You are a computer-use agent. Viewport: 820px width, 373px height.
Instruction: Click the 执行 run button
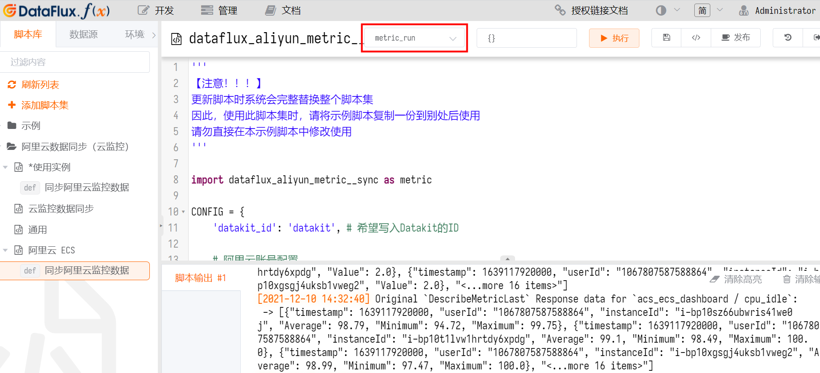[x=614, y=38]
